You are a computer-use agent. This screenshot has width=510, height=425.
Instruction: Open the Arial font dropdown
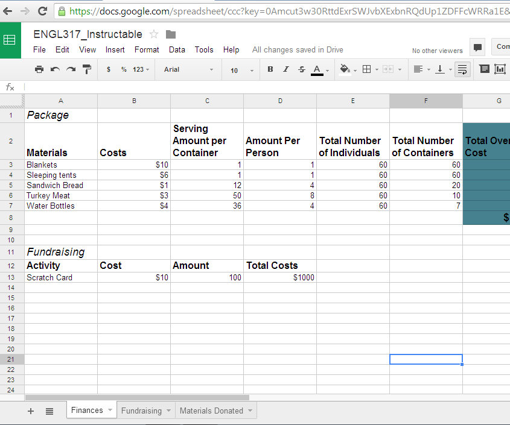(188, 69)
